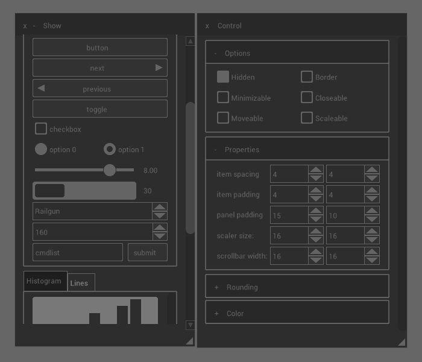Close the Show window with x

click(25, 26)
